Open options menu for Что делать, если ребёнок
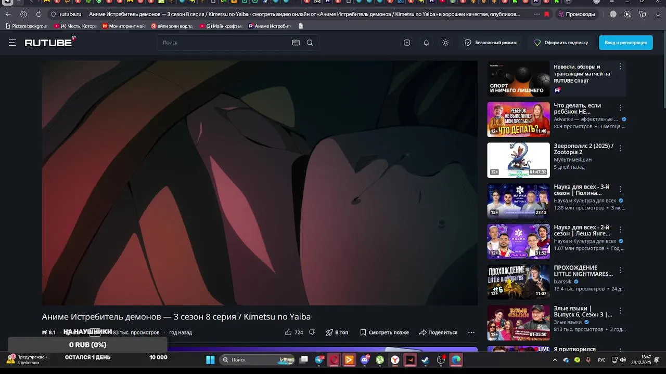666x374 pixels. [x=620, y=108]
